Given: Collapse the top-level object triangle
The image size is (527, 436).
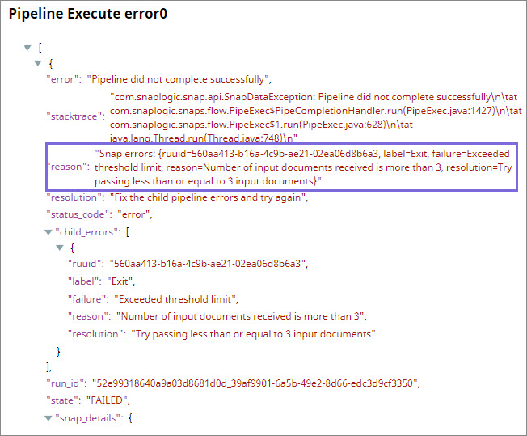Looking at the screenshot, I should [x=38, y=62].
